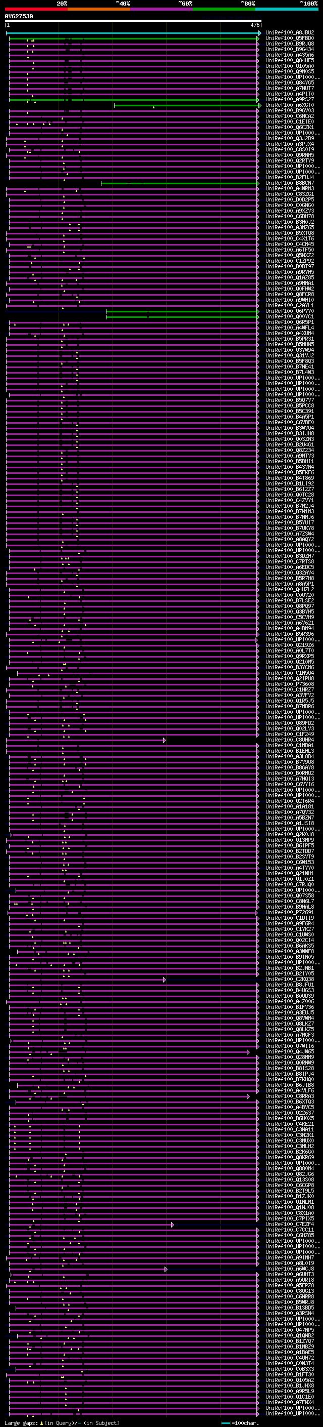Click hit label UniRef100_Q31VJ2
The image size is (323, 1427).
coord(289,356)
